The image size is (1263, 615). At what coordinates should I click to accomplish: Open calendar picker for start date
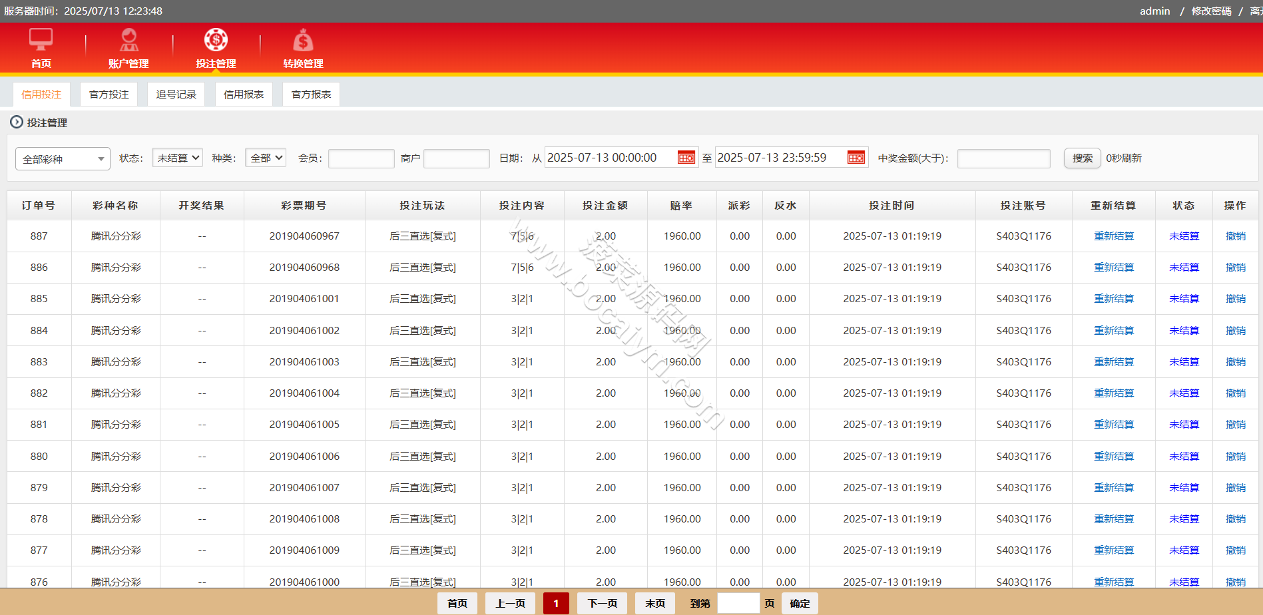pyautogui.click(x=686, y=158)
